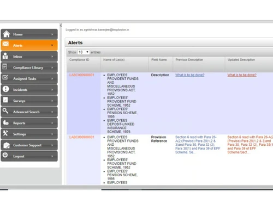Open Provision Reference row compliance ID link
The height and width of the screenshot is (204, 273).
coord(82,137)
